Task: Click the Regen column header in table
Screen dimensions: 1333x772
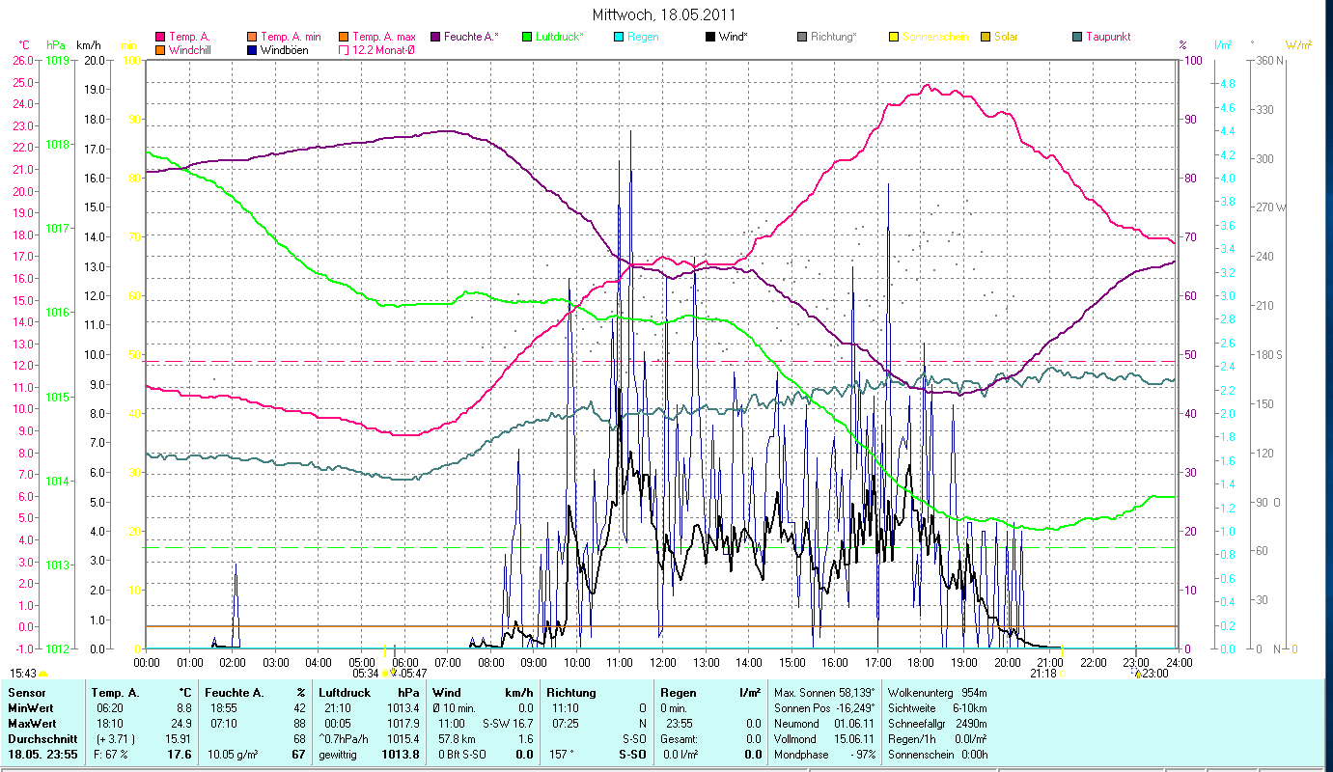Action: 677,693
